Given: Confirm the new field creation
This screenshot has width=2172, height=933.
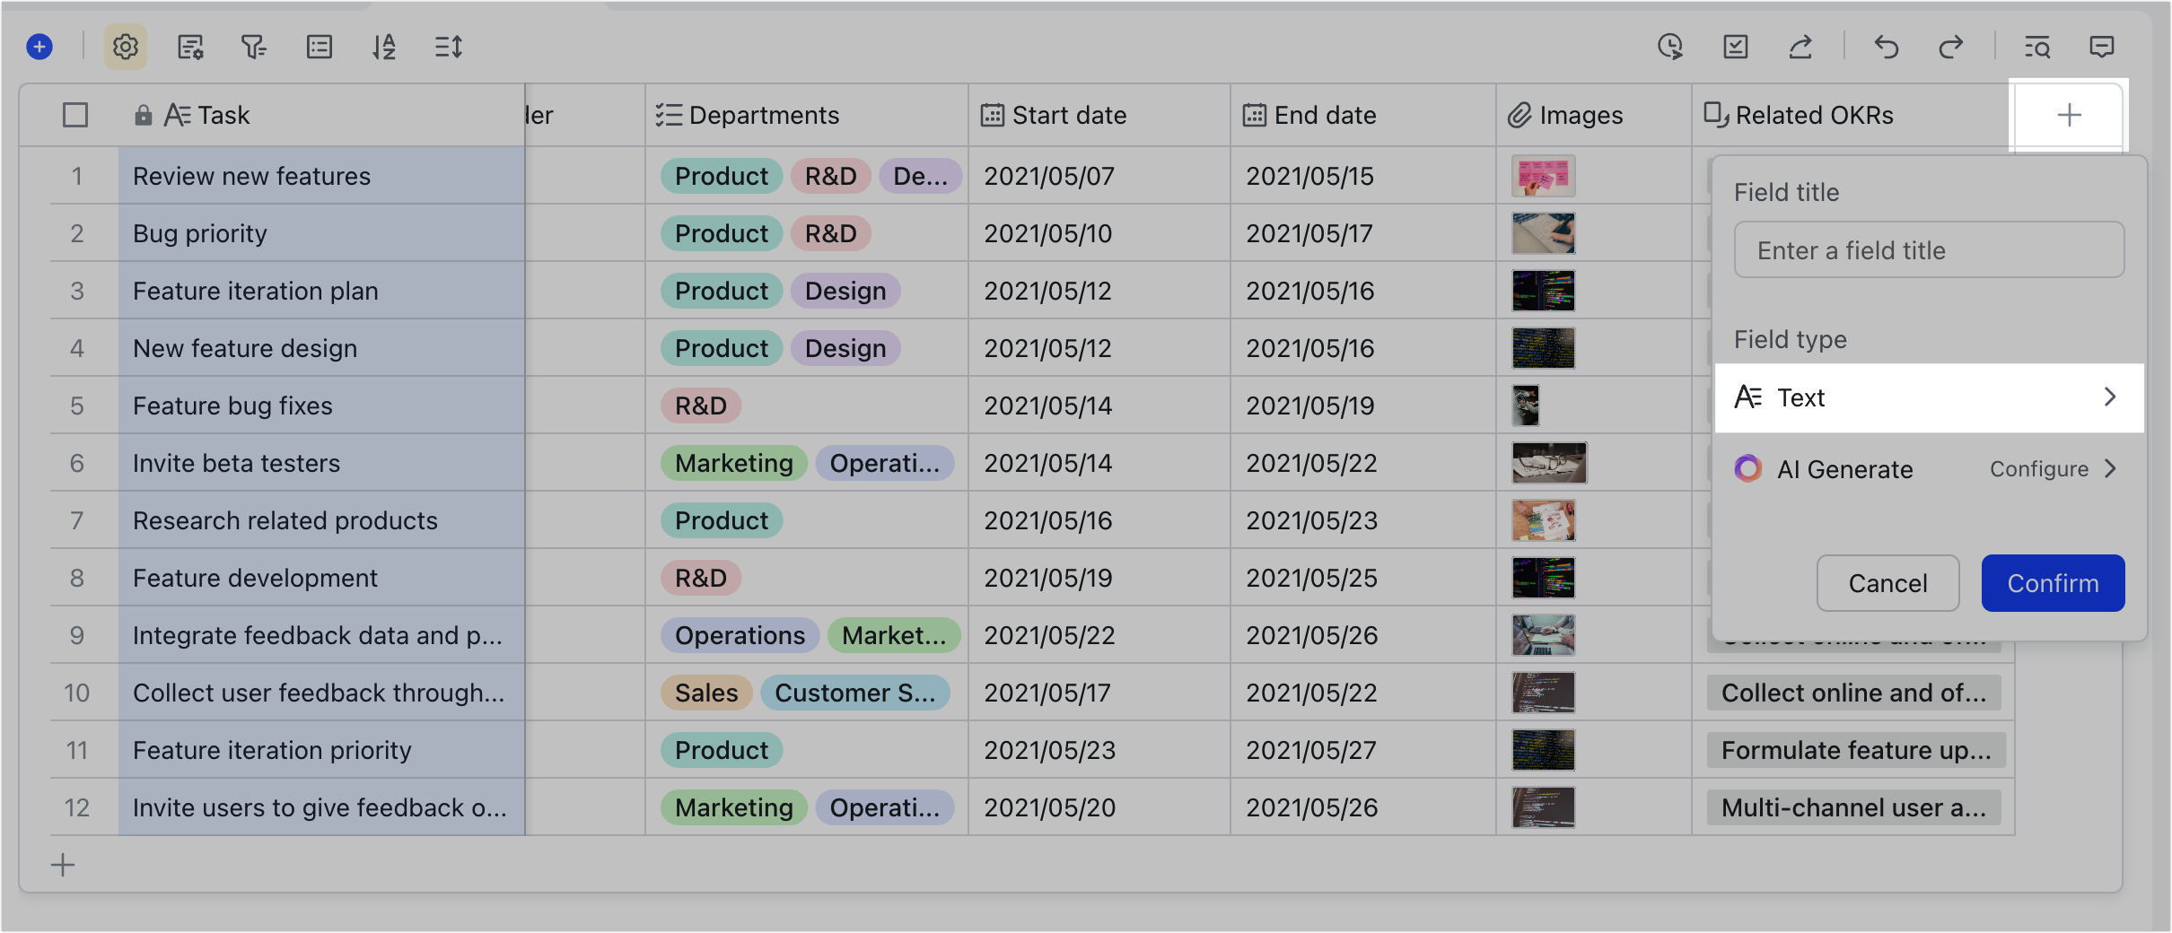Looking at the screenshot, I should pyautogui.click(x=2053, y=583).
